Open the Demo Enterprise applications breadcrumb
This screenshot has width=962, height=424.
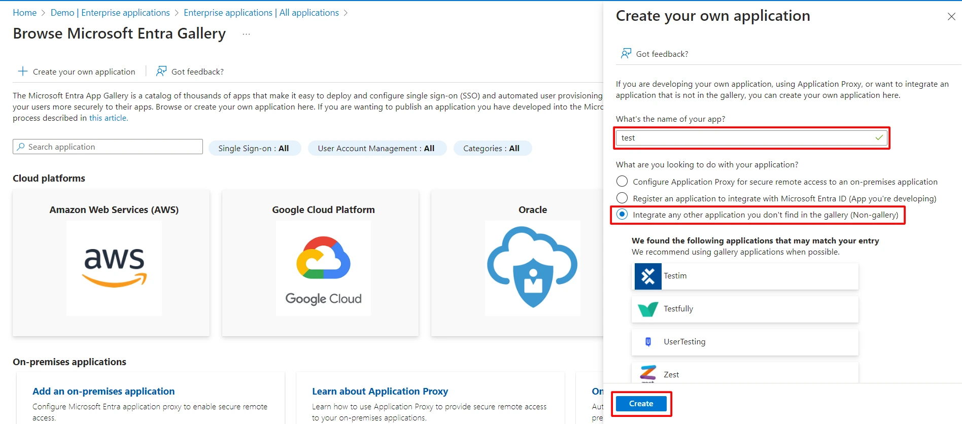coord(110,13)
